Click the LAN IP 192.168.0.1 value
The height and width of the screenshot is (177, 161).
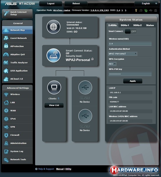(x=130, y=92)
